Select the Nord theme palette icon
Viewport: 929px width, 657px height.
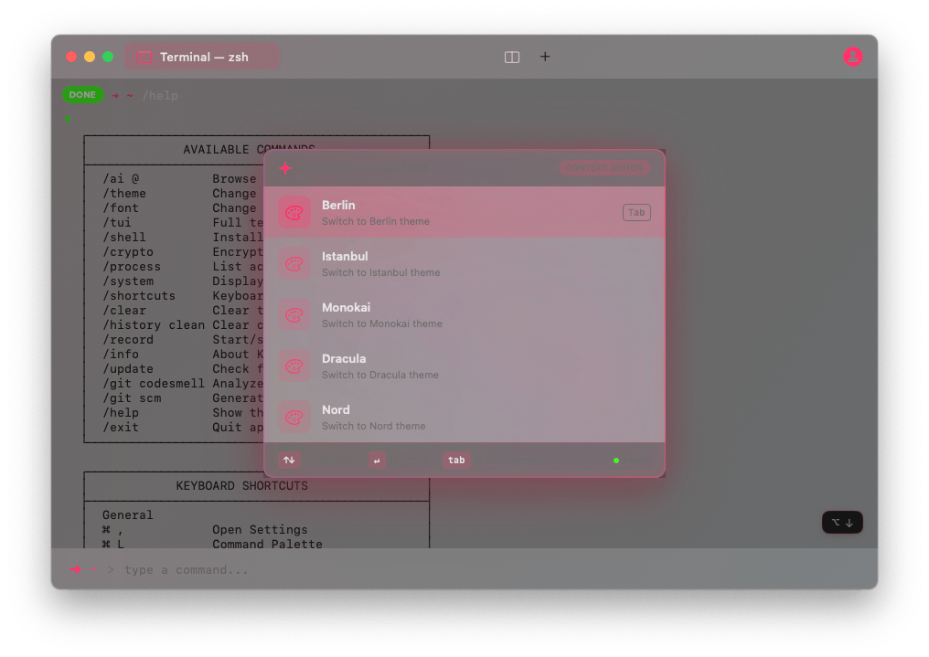coord(294,417)
